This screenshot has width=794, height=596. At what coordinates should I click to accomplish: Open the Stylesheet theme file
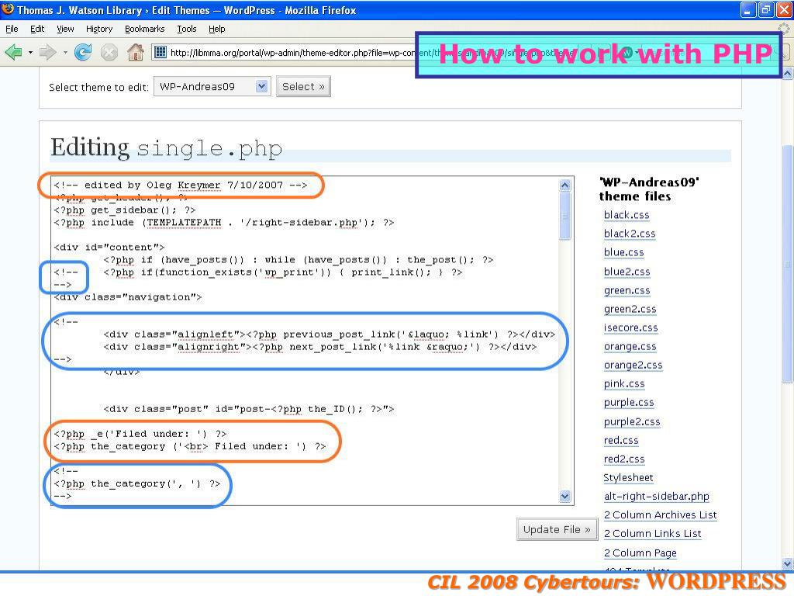(628, 478)
